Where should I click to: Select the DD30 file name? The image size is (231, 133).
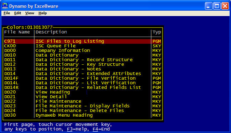(x=10, y=115)
